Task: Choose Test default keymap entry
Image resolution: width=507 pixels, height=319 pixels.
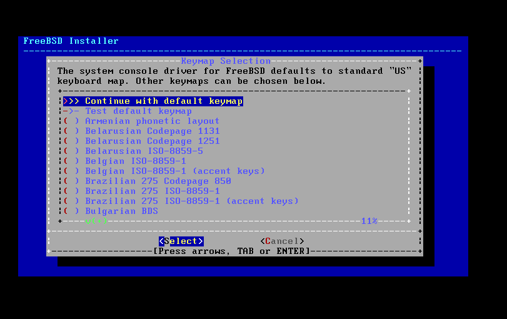Action: click(x=128, y=111)
